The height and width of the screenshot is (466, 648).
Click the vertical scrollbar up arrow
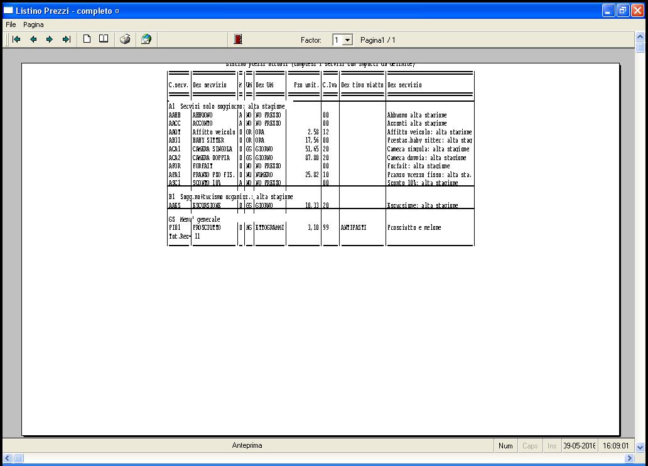point(640,36)
